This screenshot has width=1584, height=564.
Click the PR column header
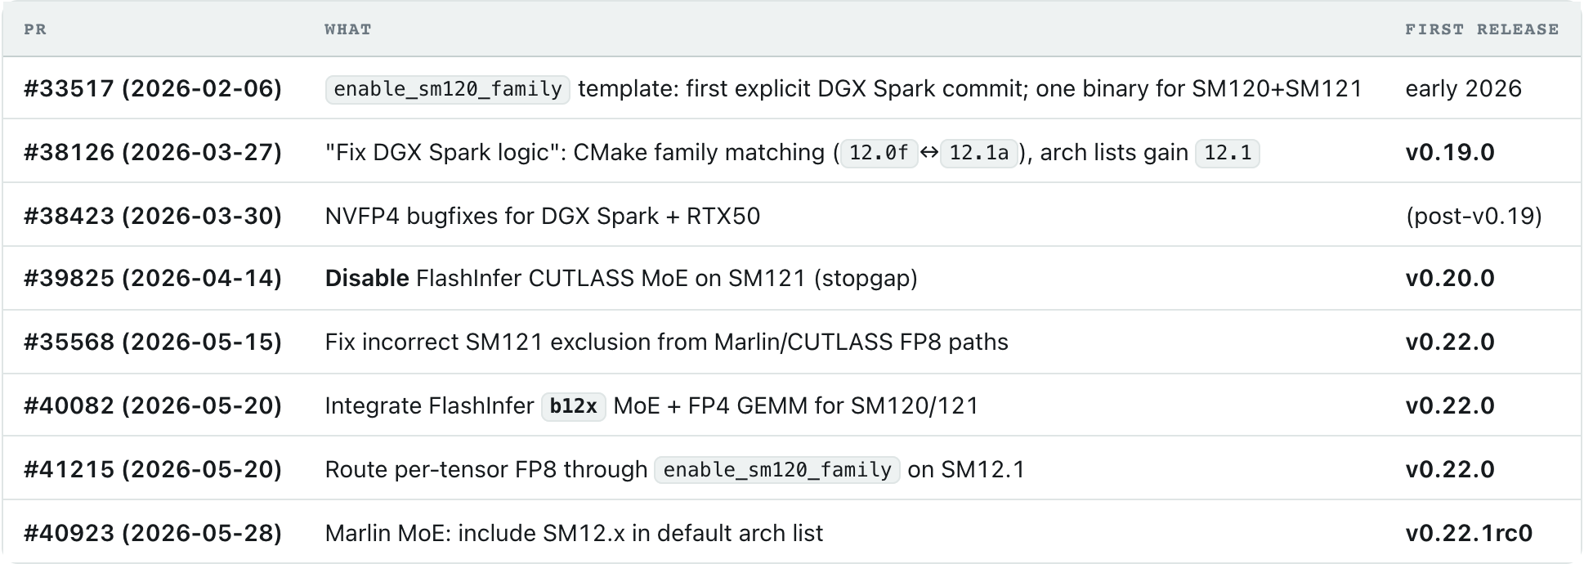coord(35,29)
